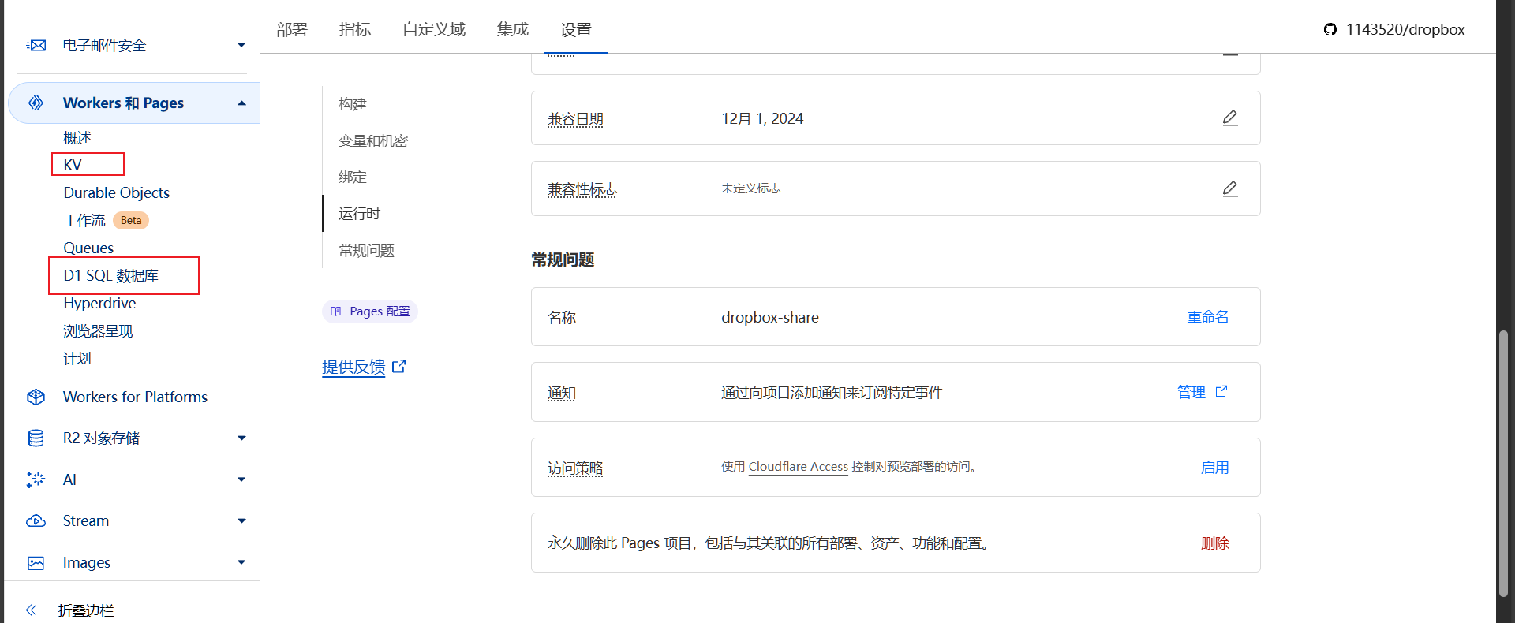Expand the Stream dropdown arrow
This screenshot has height=623, width=1515.
[241, 521]
